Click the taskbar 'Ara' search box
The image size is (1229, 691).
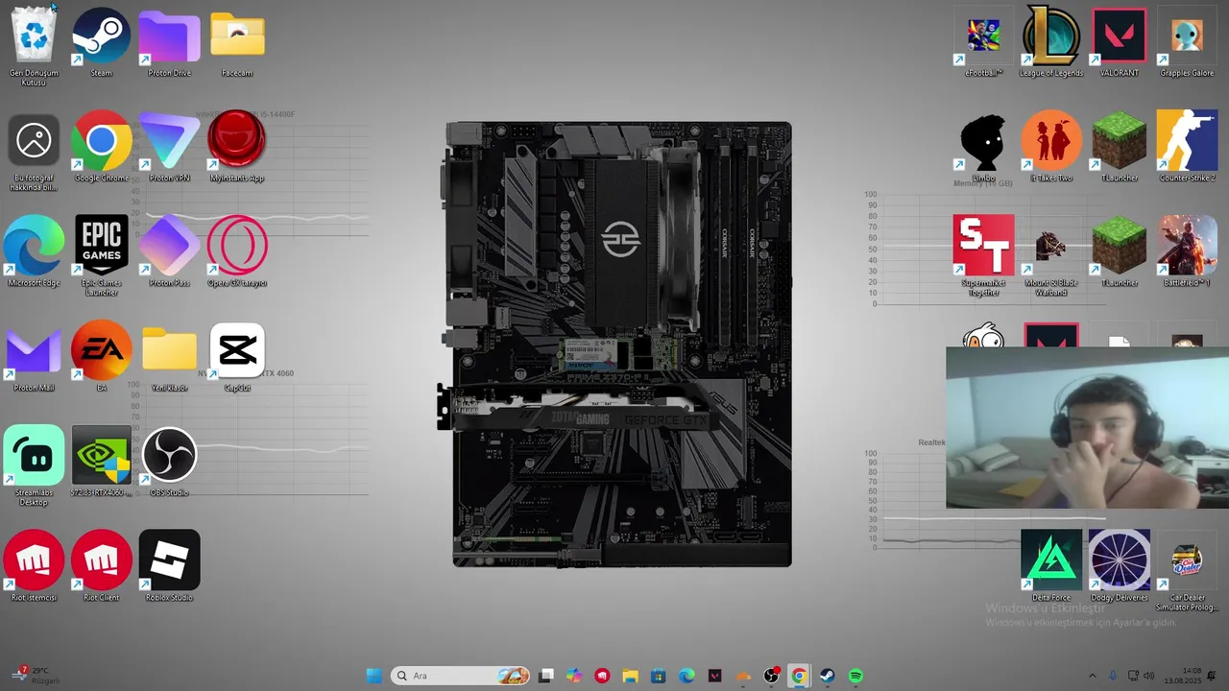461,676
